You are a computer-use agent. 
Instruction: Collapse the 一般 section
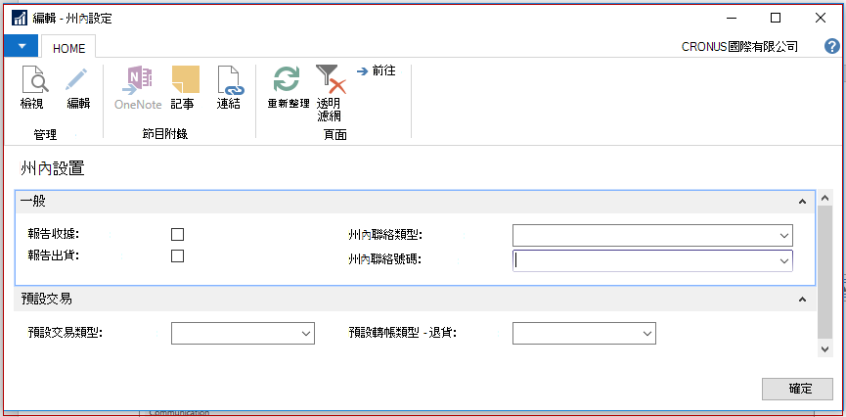[x=802, y=202]
